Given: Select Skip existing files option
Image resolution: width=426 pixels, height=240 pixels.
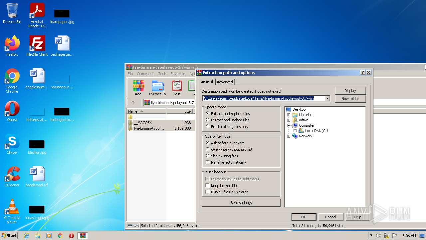Looking at the screenshot, I should point(222,156).
